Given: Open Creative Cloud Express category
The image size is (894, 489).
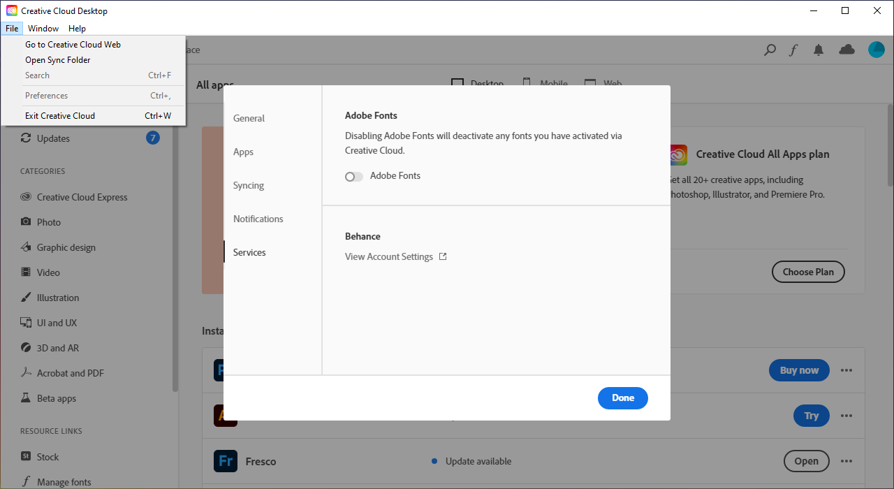Looking at the screenshot, I should [82, 197].
